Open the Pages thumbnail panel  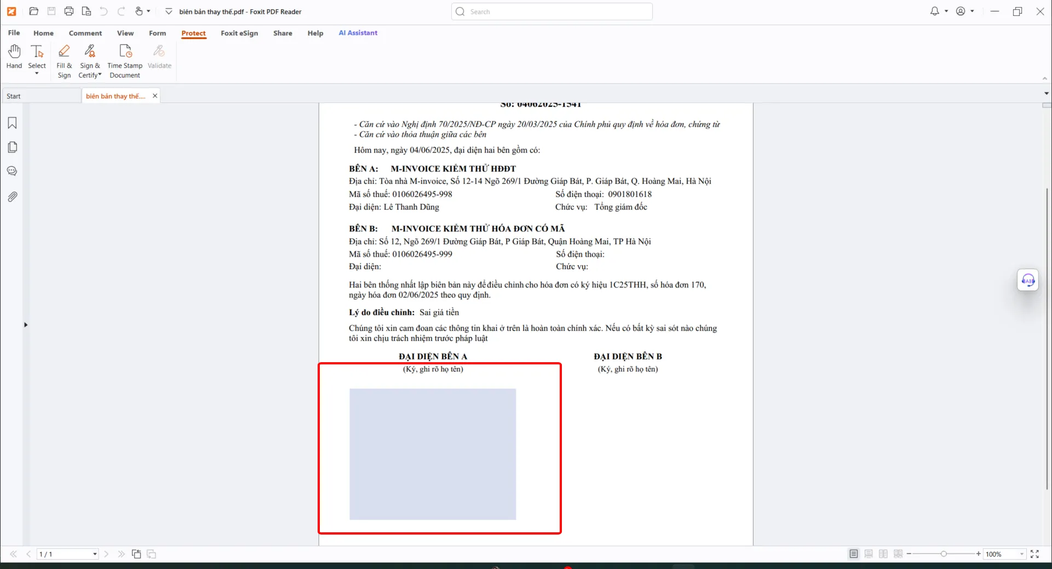click(x=12, y=147)
